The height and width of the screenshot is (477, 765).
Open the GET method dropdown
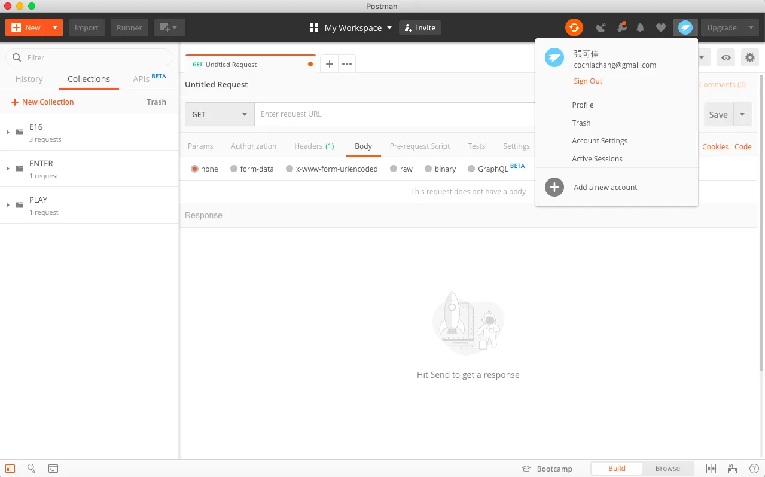(x=220, y=114)
